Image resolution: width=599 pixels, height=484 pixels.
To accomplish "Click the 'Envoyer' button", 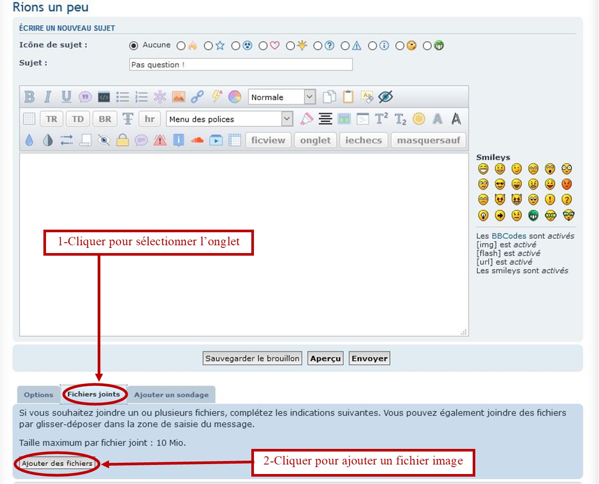I will pyautogui.click(x=369, y=358).
